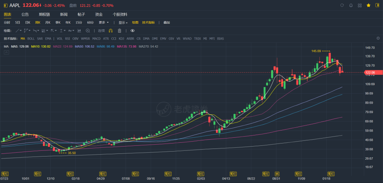Open the 更多 timeframe dropdown

(104, 22)
